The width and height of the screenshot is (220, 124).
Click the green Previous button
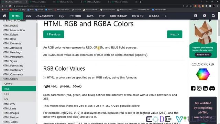click(x=54, y=34)
